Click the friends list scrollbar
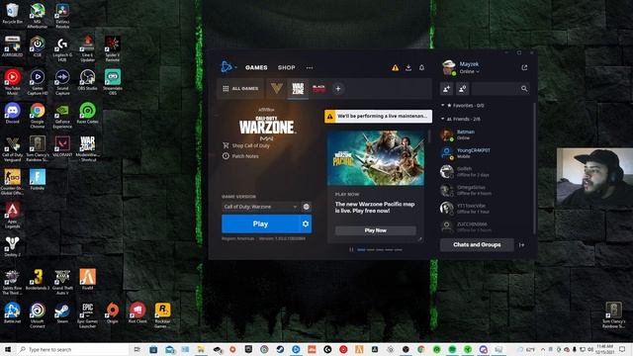The width and height of the screenshot is (633, 356). (535, 167)
